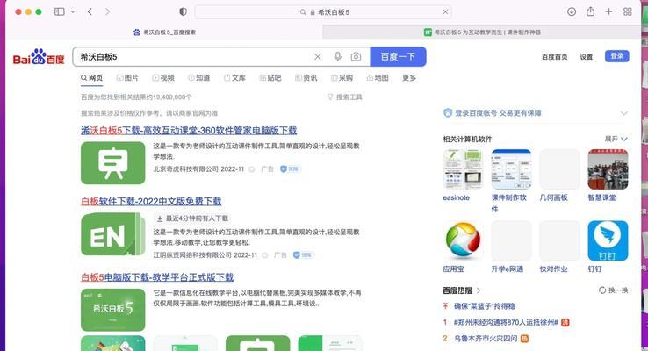
Task: Open Safari sidebar toggle icon
Action: (60, 11)
